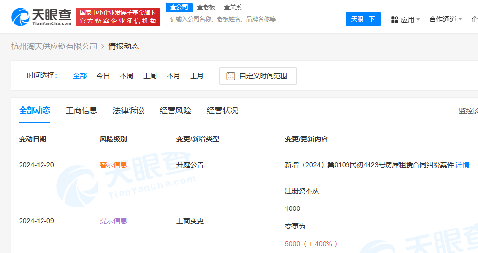Screen dimensions: 478x253
Task: Switch to the 查关系 search tab
Action: pos(233,7)
